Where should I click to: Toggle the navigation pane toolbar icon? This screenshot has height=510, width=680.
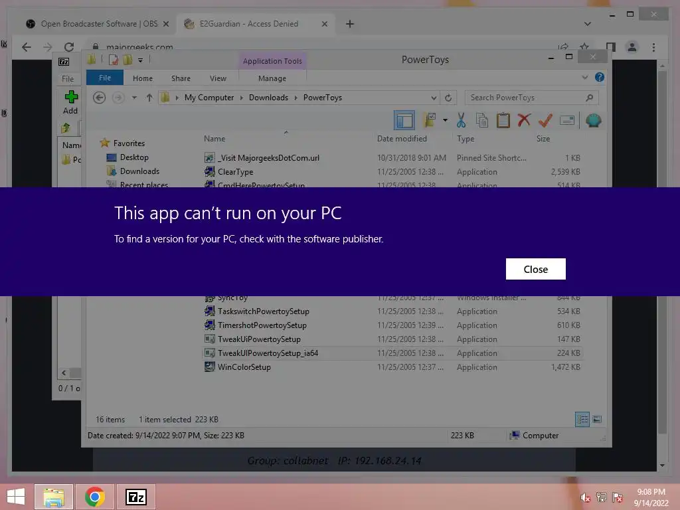click(404, 120)
